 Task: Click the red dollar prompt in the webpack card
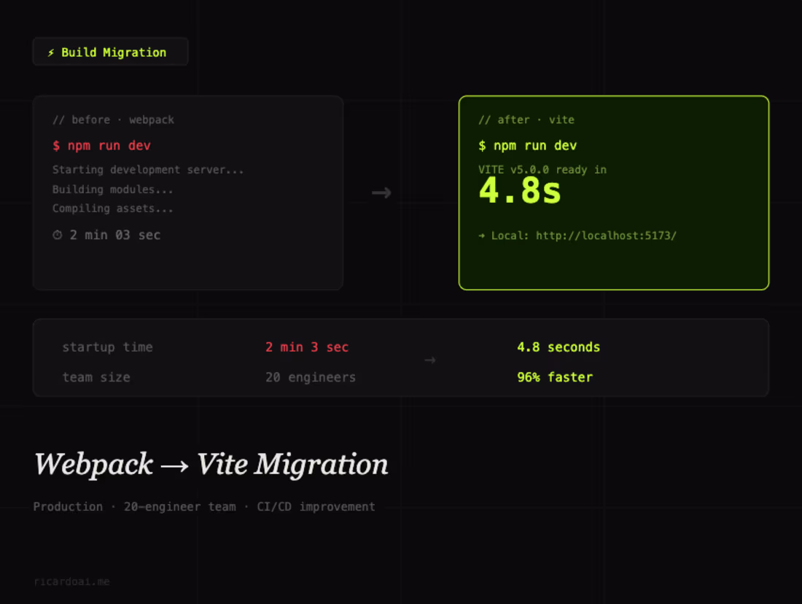[56, 145]
